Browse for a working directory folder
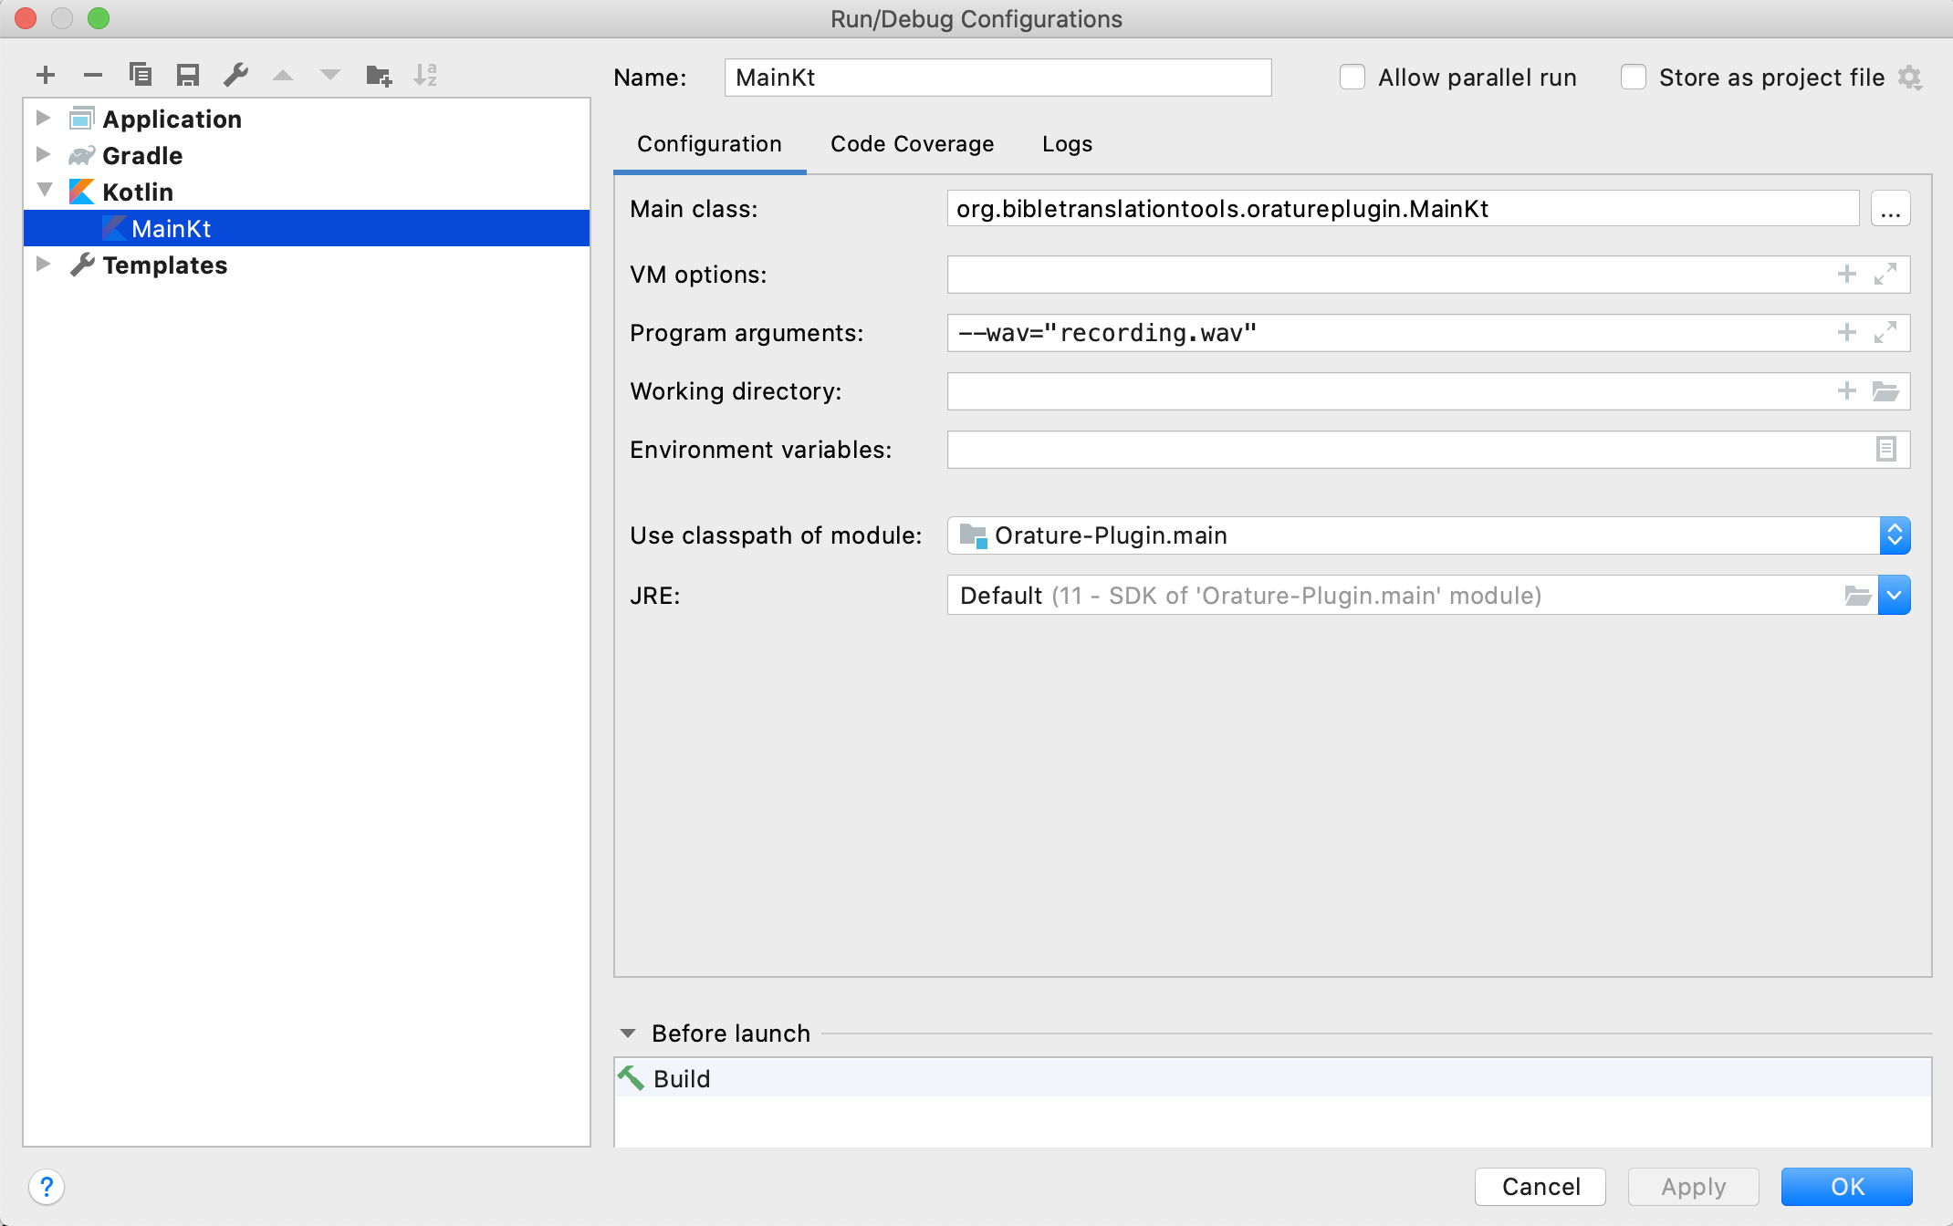Image resolution: width=1953 pixels, height=1226 pixels. tap(1885, 391)
